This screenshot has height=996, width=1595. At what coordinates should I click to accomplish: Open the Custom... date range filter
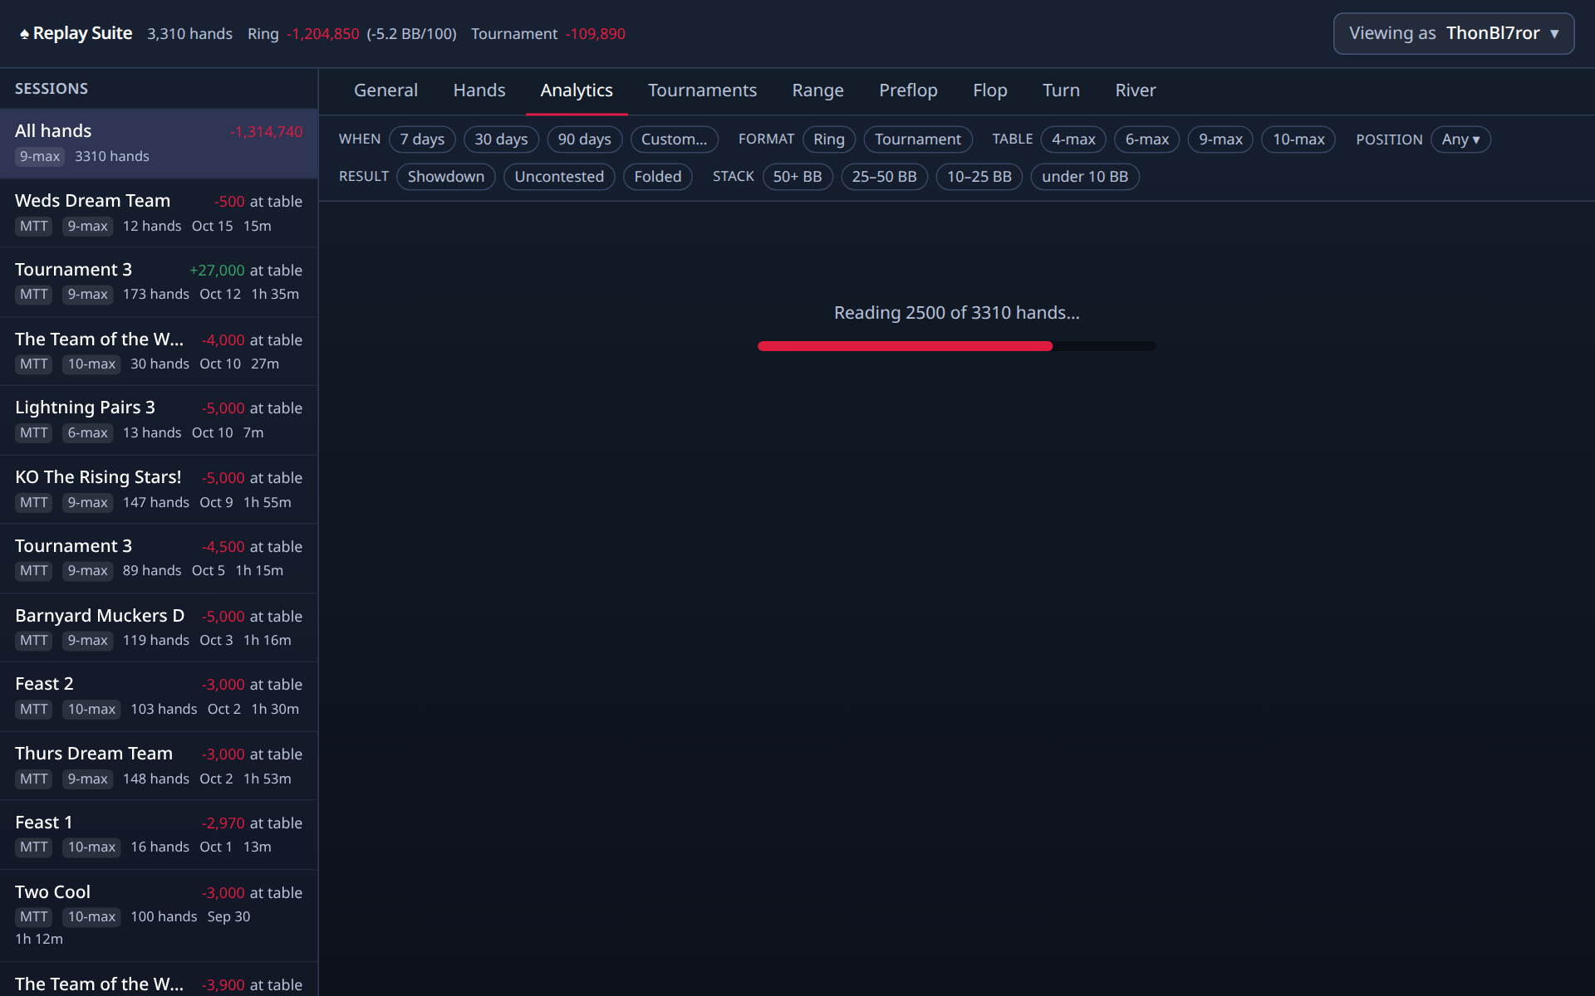tap(674, 139)
